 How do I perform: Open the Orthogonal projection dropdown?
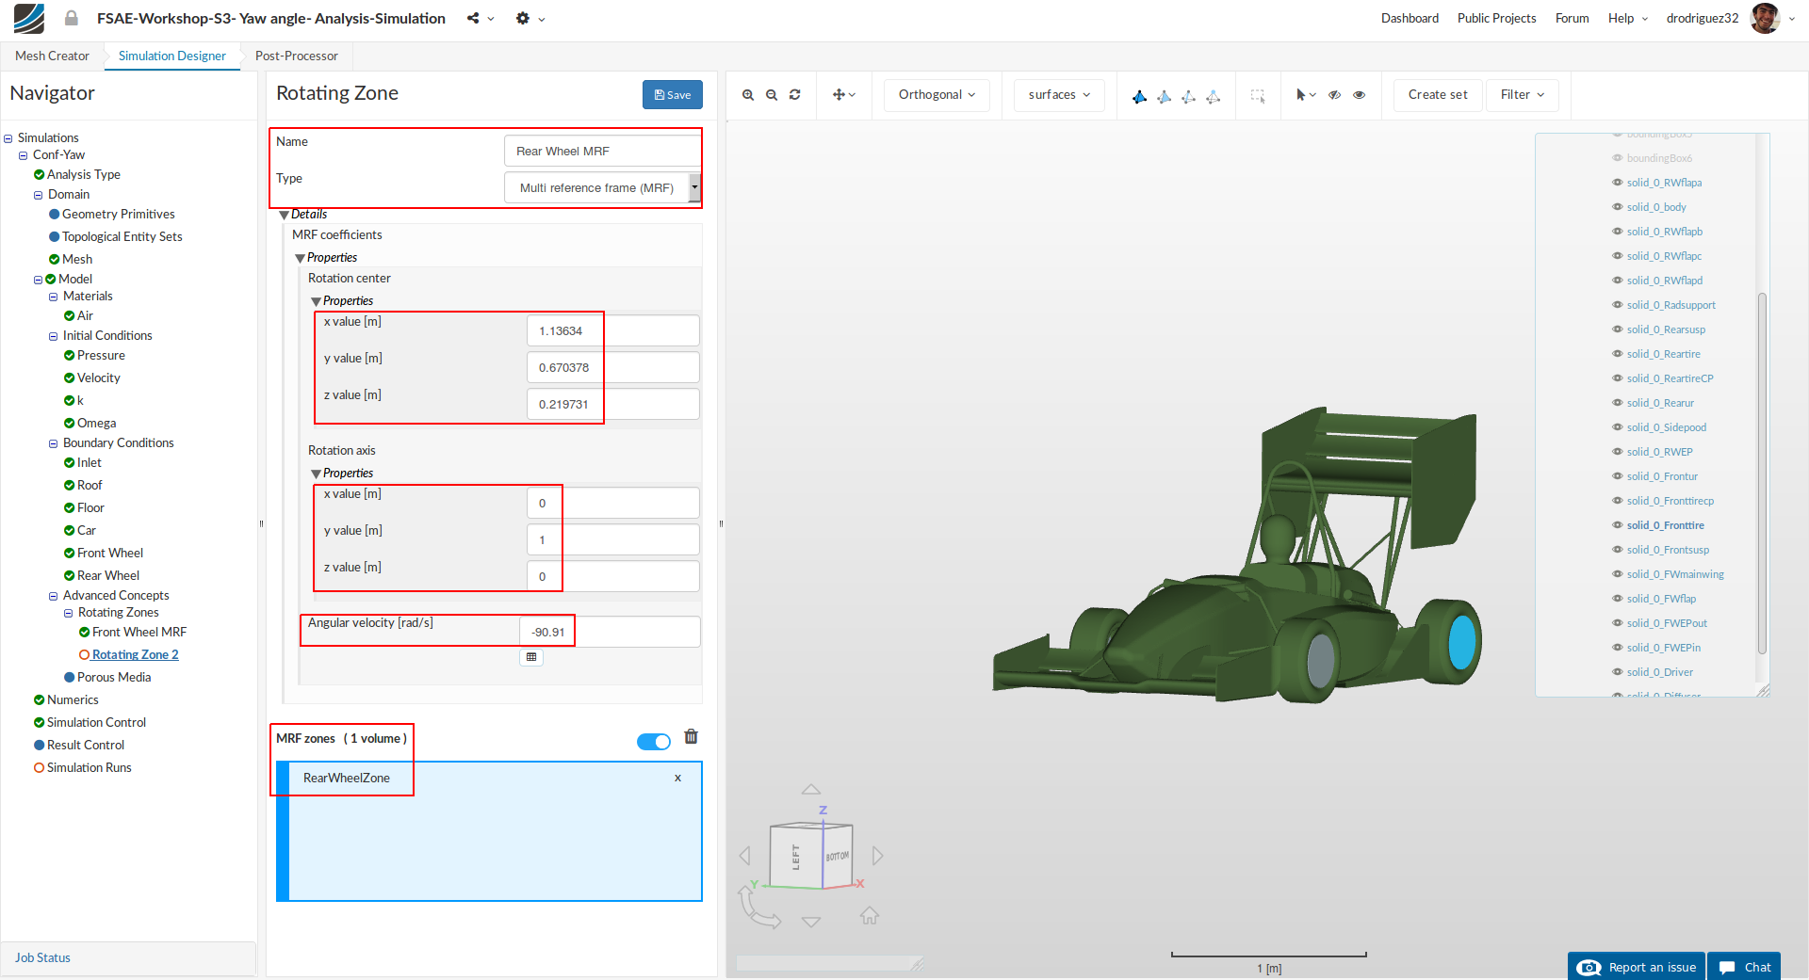point(937,95)
